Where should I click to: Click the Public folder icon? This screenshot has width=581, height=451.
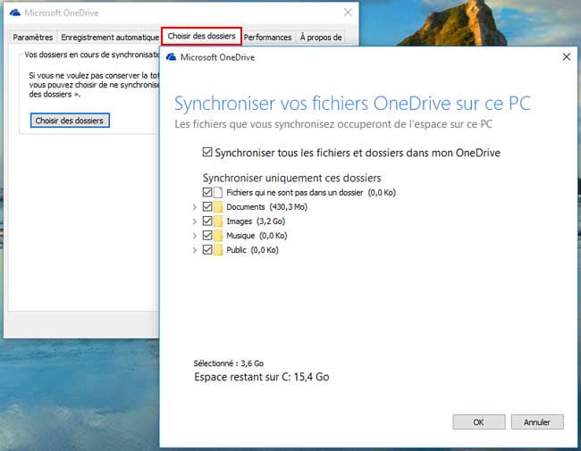click(218, 250)
